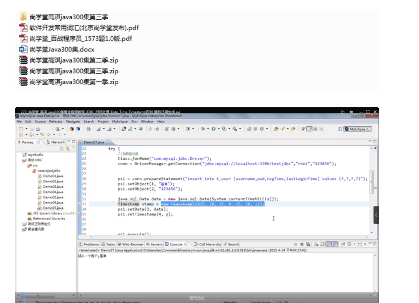Click the Open Perspective icon
This screenshot has width=419, height=303.
[x=340, y=129]
